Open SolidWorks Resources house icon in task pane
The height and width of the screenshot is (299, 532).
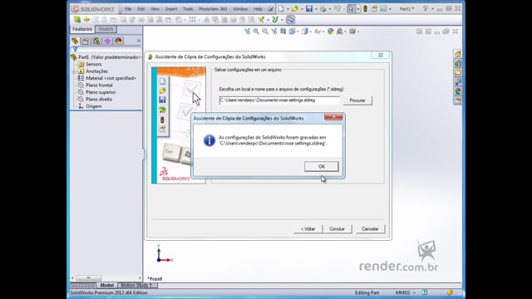458,54
